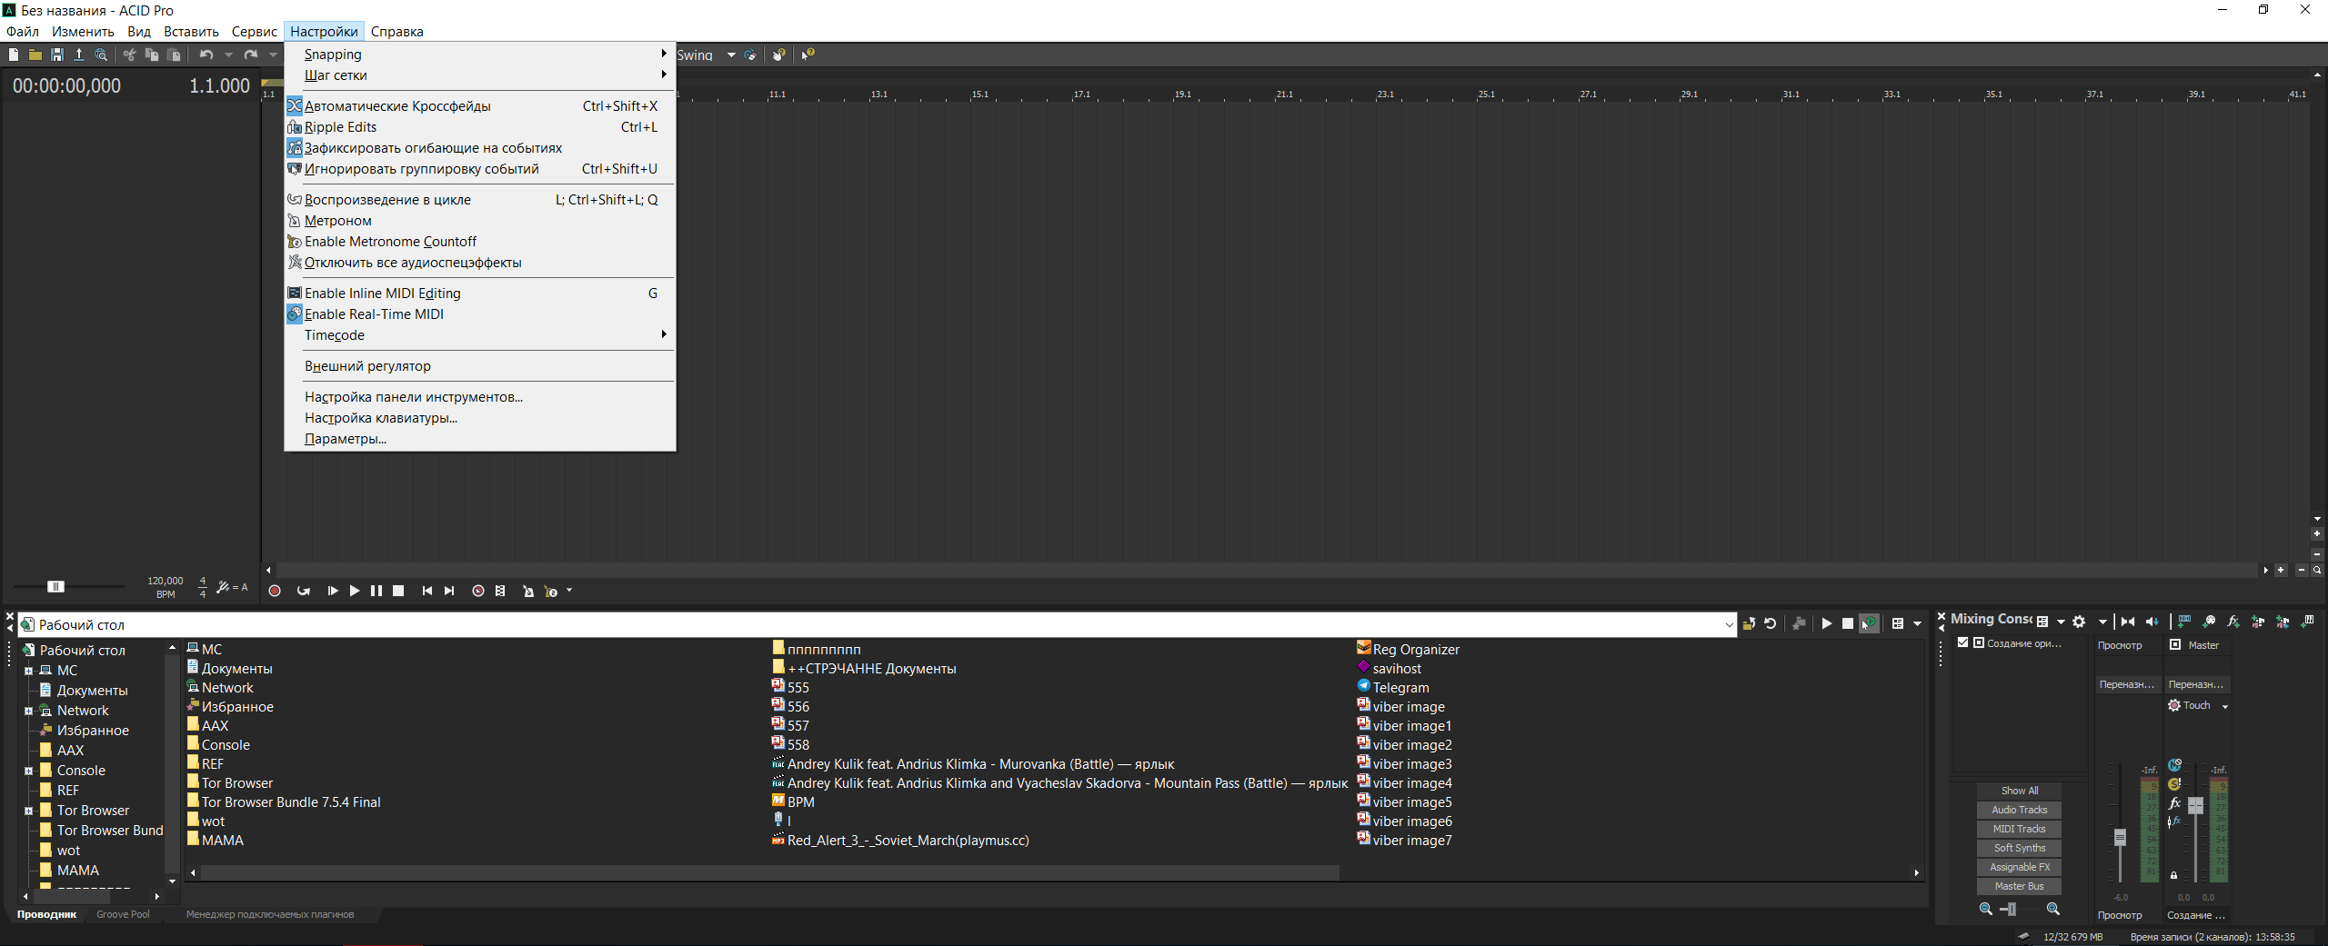Switch to the Groove Pool tab
This screenshot has width=2328, height=946.
pyautogui.click(x=123, y=914)
